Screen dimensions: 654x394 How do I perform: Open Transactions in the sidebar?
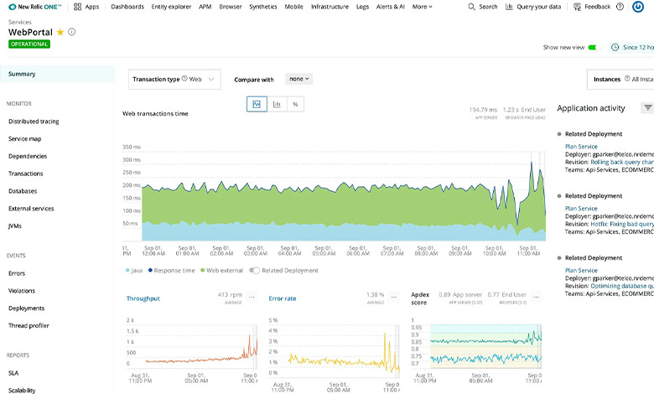[25, 174]
